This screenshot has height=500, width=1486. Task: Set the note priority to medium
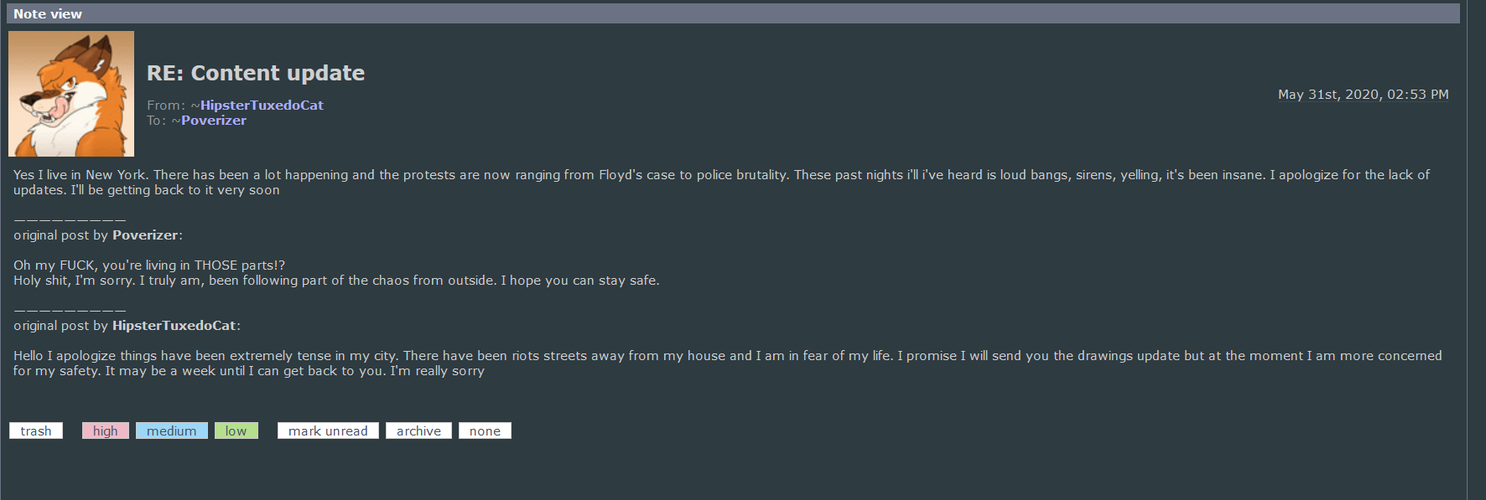point(171,430)
